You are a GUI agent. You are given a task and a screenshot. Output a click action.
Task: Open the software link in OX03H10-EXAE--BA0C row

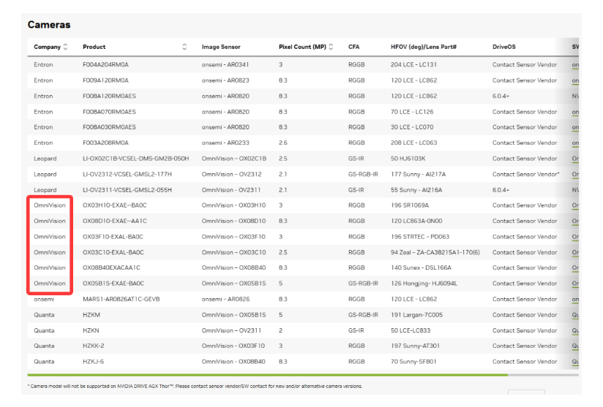click(x=575, y=205)
